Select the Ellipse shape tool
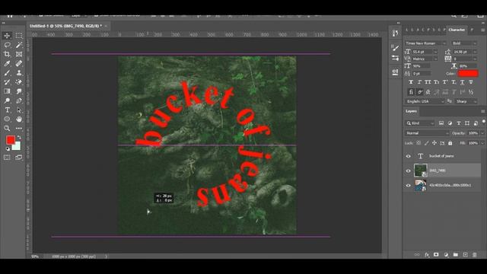 point(7,119)
